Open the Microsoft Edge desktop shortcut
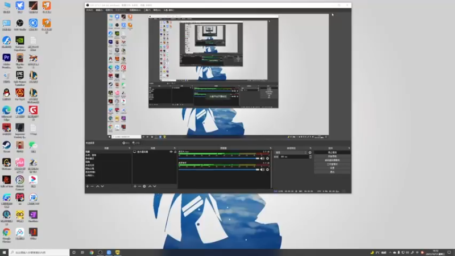Image resolution: width=455 pixels, height=256 pixels. pos(6,113)
